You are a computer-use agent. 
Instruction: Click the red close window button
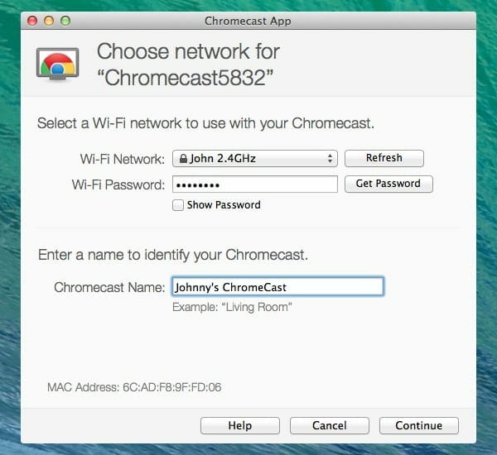coord(32,21)
